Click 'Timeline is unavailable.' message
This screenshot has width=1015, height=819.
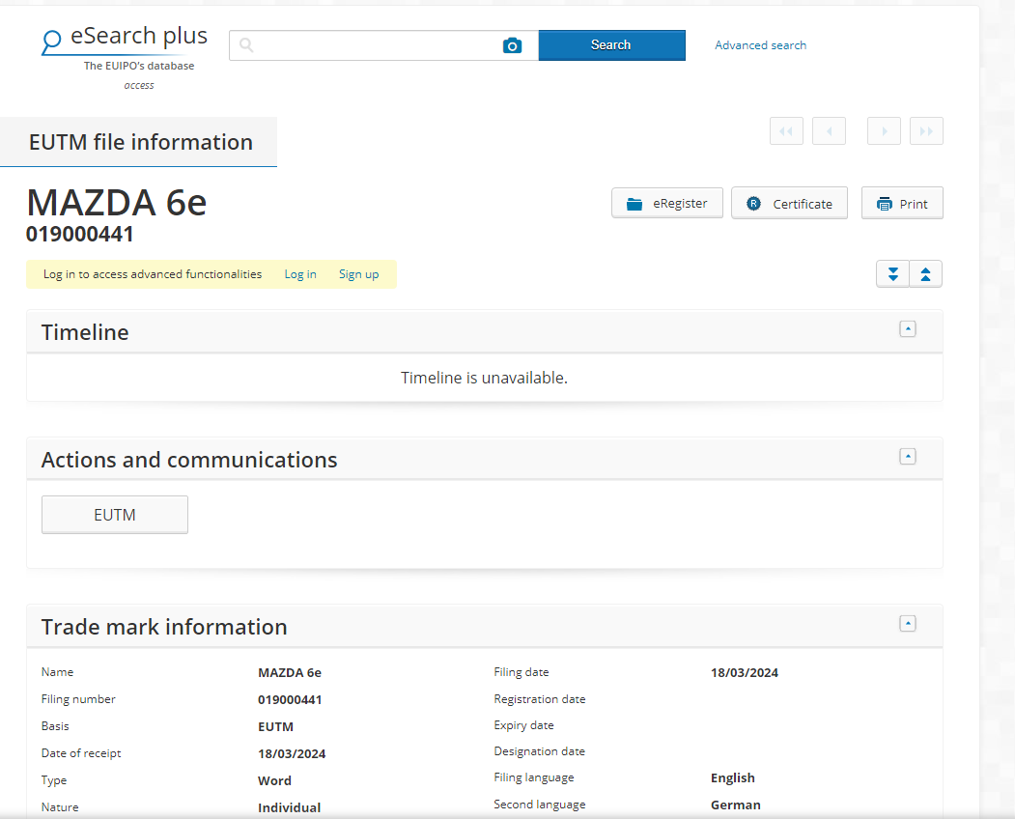484,378
